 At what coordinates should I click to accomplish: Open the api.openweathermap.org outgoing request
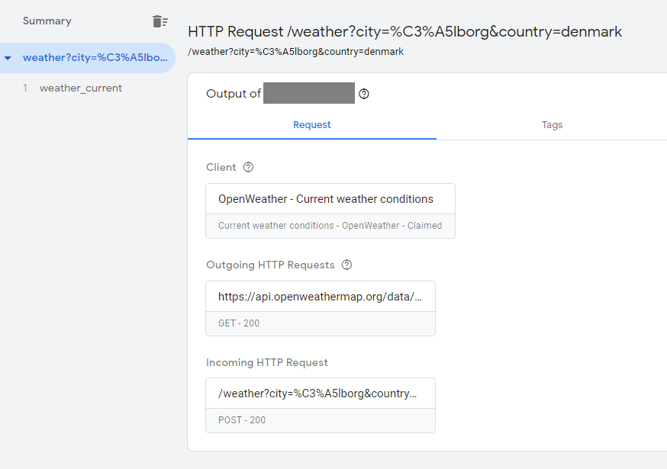(x=321, y=296)
